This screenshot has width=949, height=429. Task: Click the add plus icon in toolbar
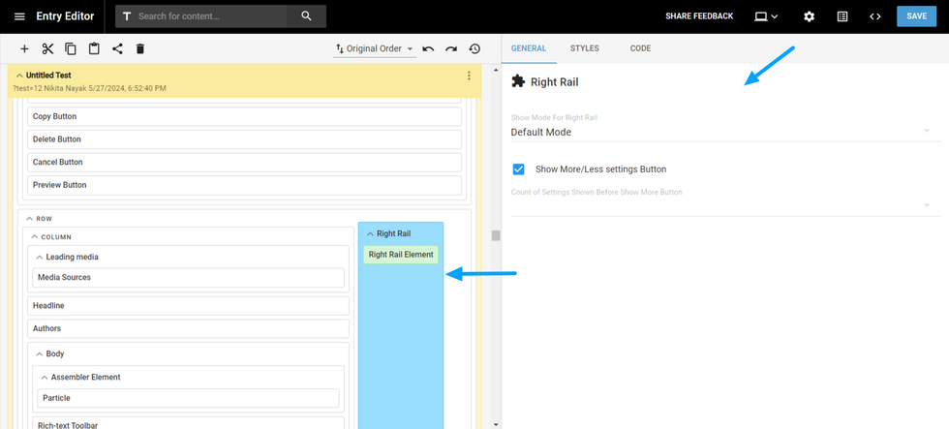pos(24,48)
